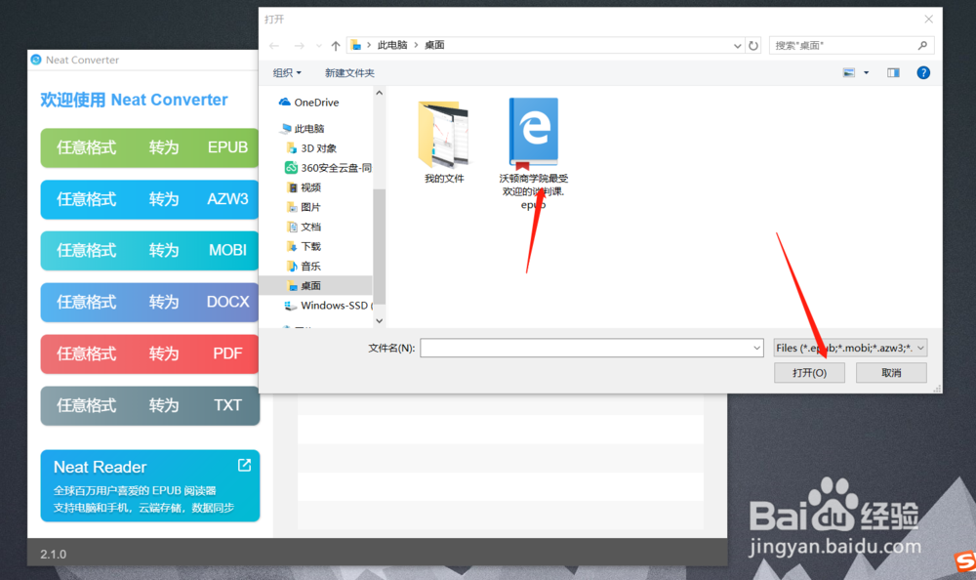Open the Neat Reader promo card
The image size is (976, 580).
150,486
